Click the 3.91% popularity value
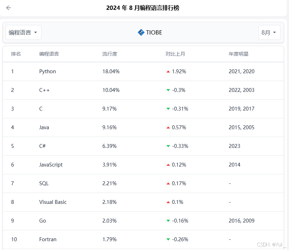 coord(109,165)
